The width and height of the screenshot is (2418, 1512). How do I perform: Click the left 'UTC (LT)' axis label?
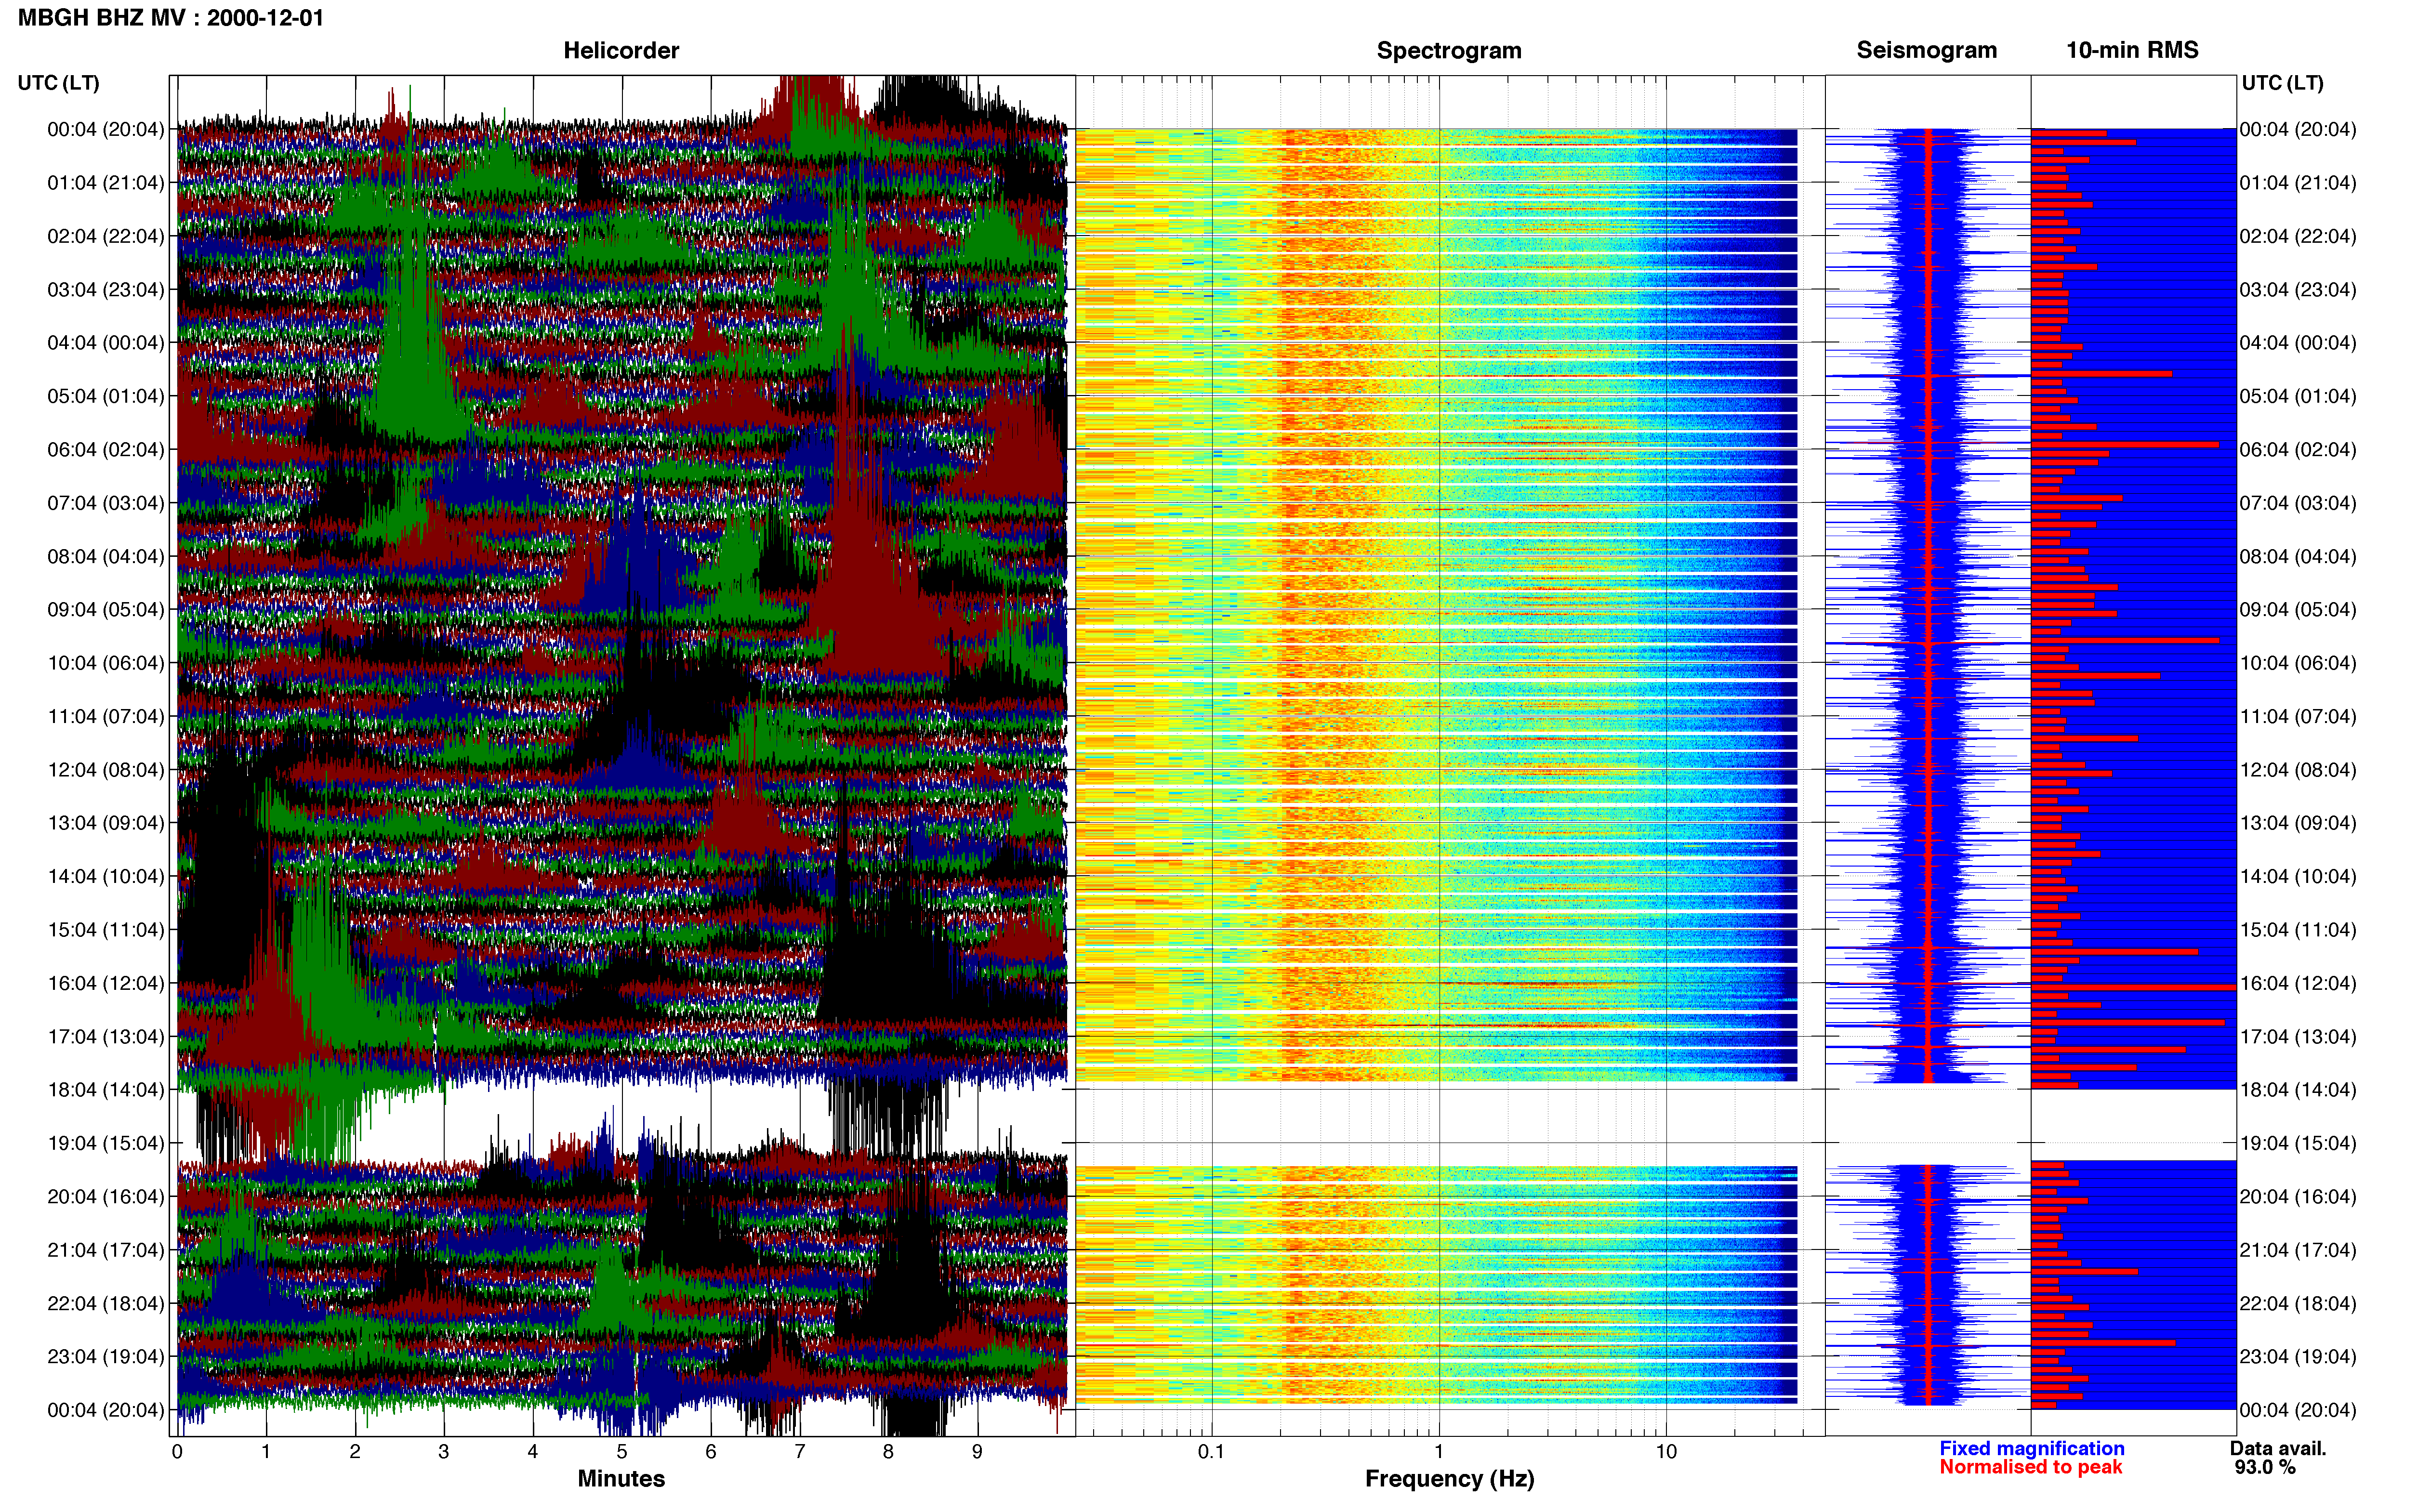[58, 82]
